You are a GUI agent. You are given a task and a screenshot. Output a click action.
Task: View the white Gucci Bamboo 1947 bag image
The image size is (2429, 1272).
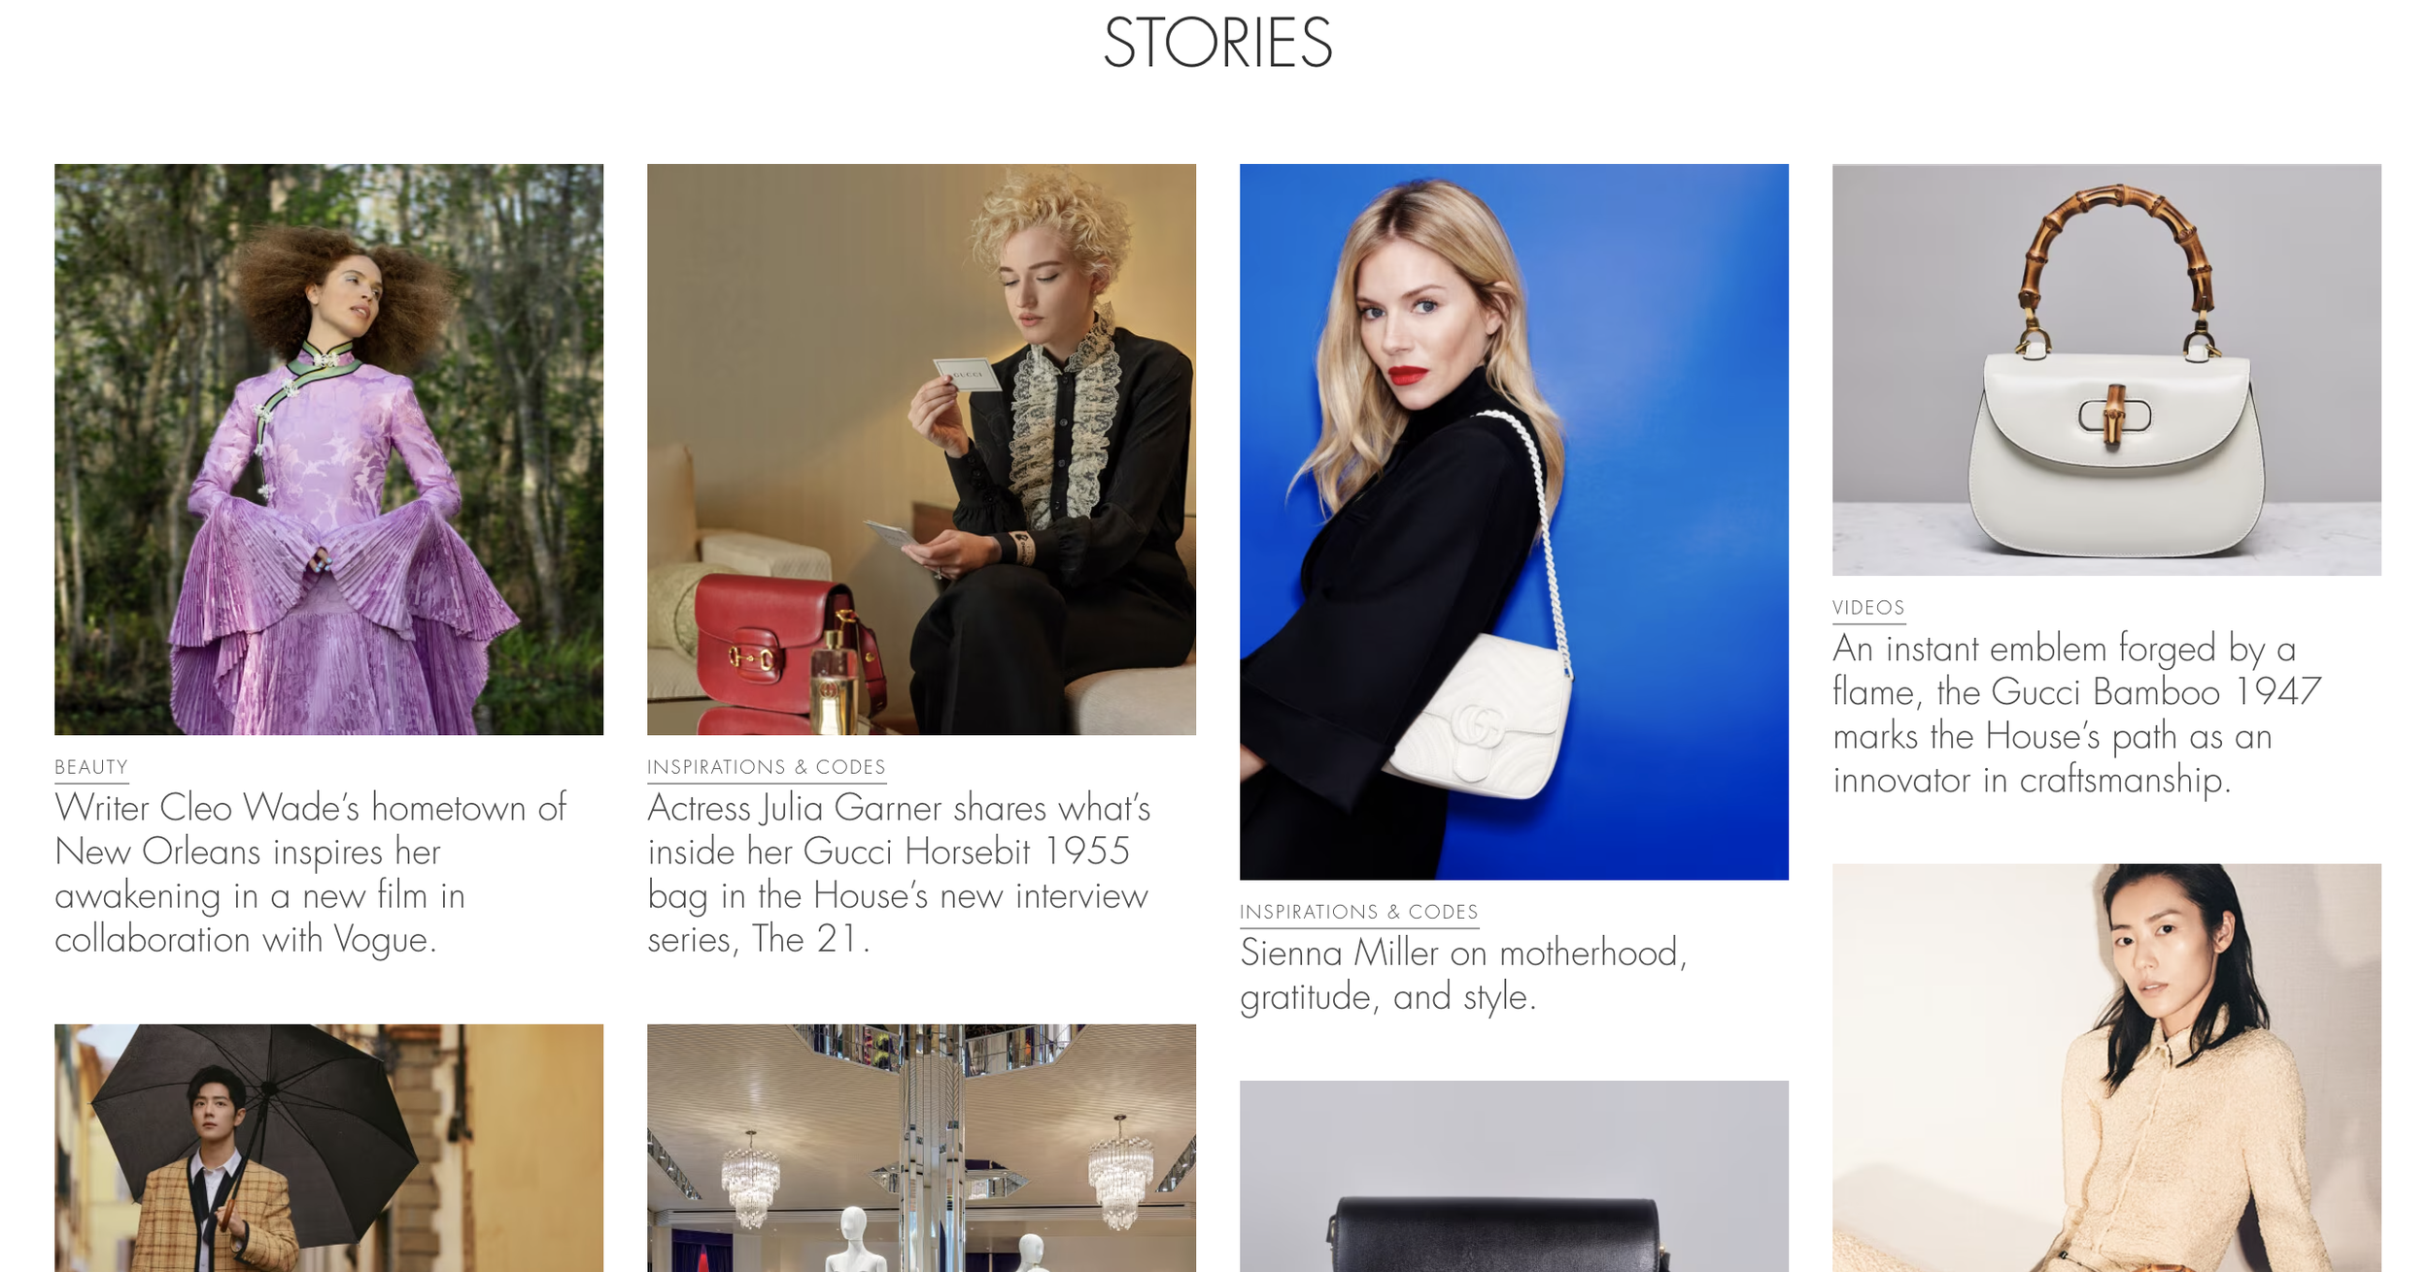click(x=2106, y=370)
